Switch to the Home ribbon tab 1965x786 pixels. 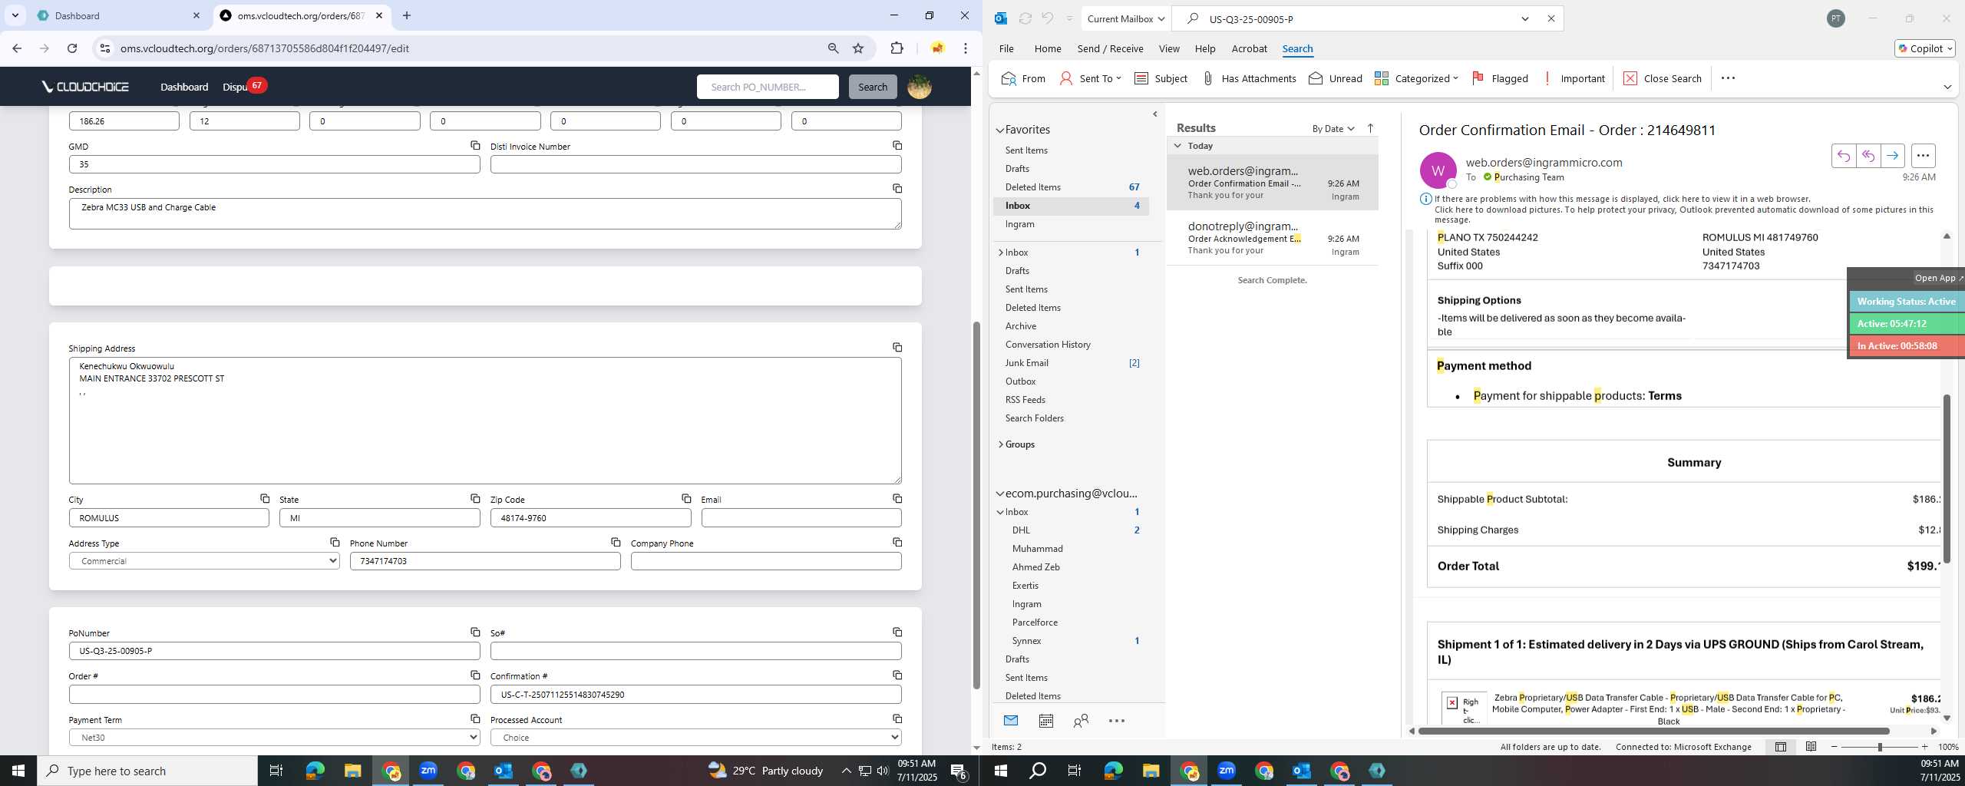1047,48
